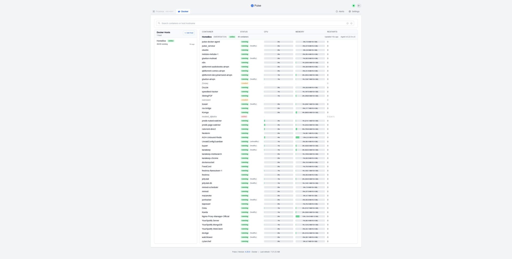The height and width of the screenshot is (259, 512).
Task: Click the exited badge for modest_dijkstra
Action: click(x=244, y=117)
